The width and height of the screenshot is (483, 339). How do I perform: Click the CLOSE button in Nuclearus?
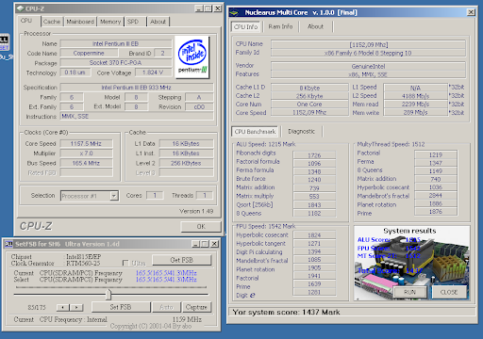(449, 292)
